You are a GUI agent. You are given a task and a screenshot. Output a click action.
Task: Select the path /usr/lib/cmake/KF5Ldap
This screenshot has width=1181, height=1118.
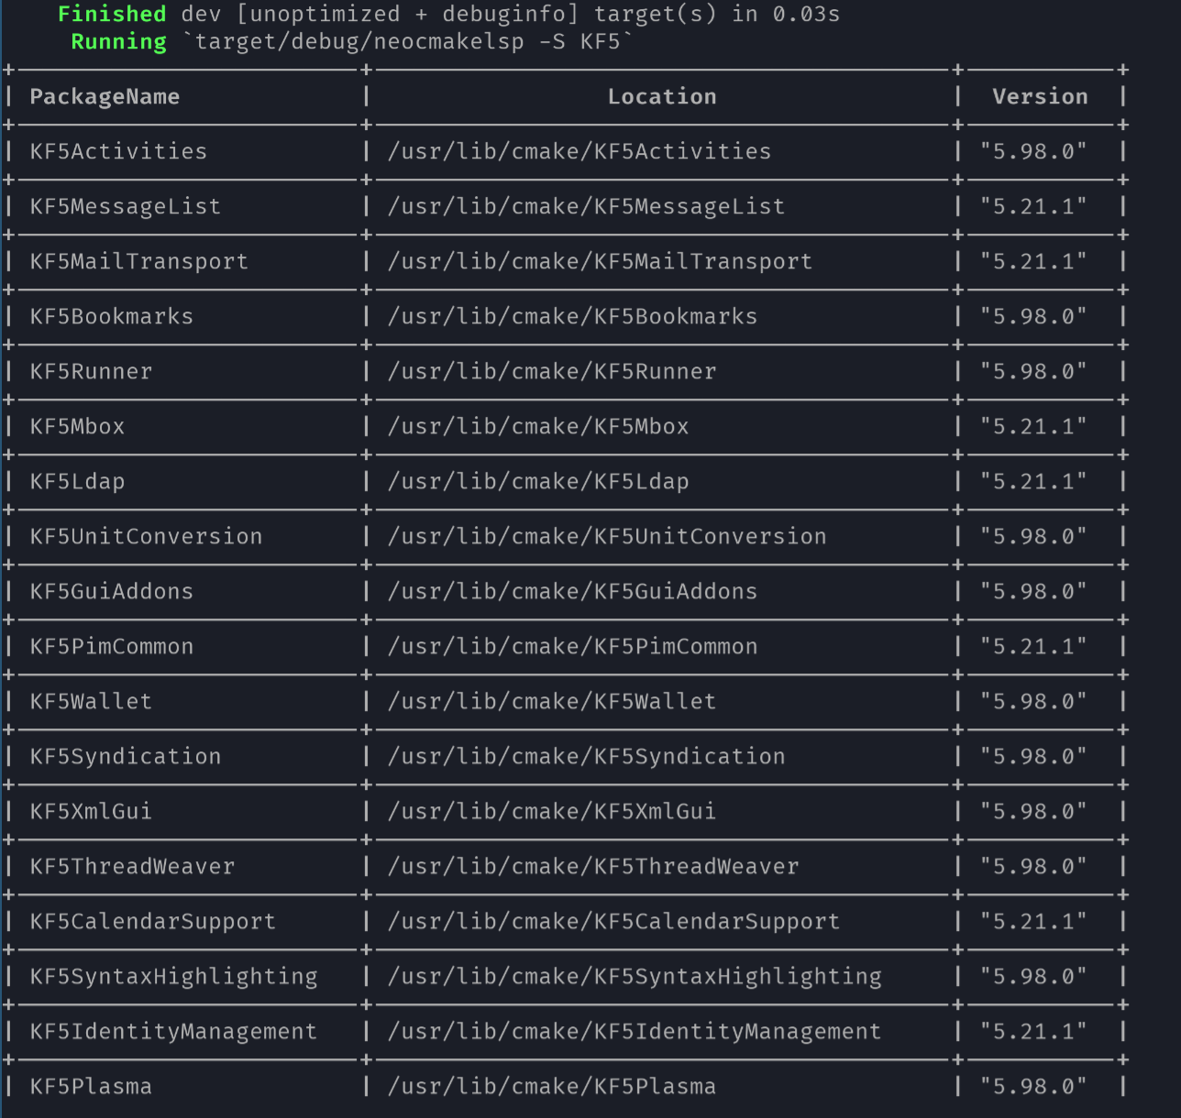click(x=538, y=482)
